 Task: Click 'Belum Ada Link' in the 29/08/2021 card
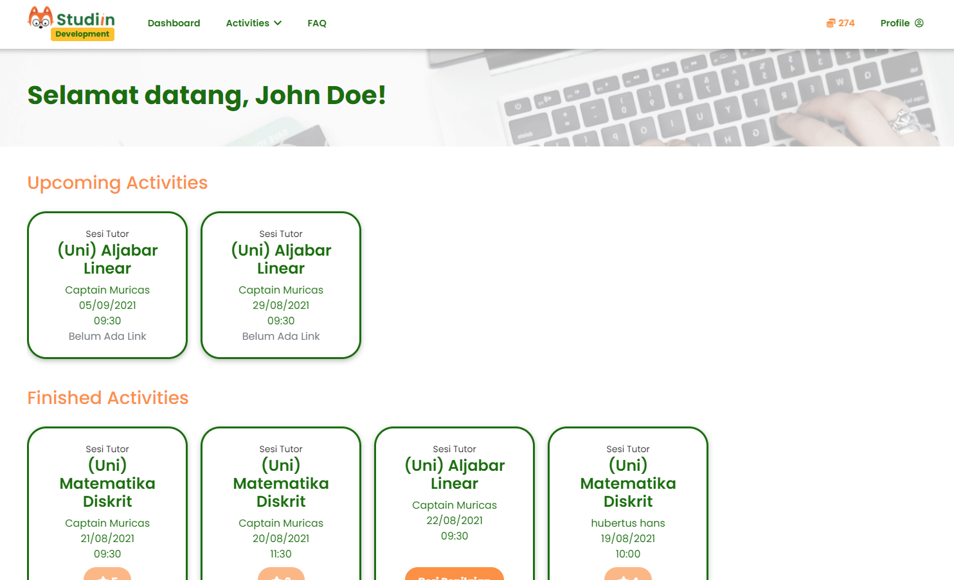(x=281, y=336)
